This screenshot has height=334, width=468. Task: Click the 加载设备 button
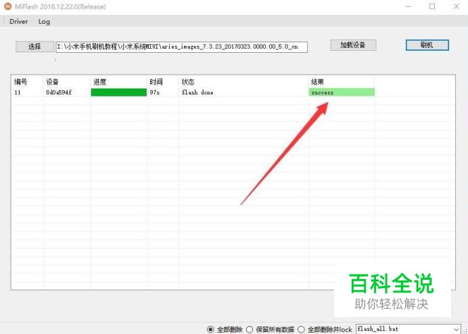tap(353, 45)
